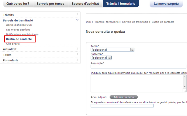Expand the Taxes chevron arrow

tap(78, 54)
